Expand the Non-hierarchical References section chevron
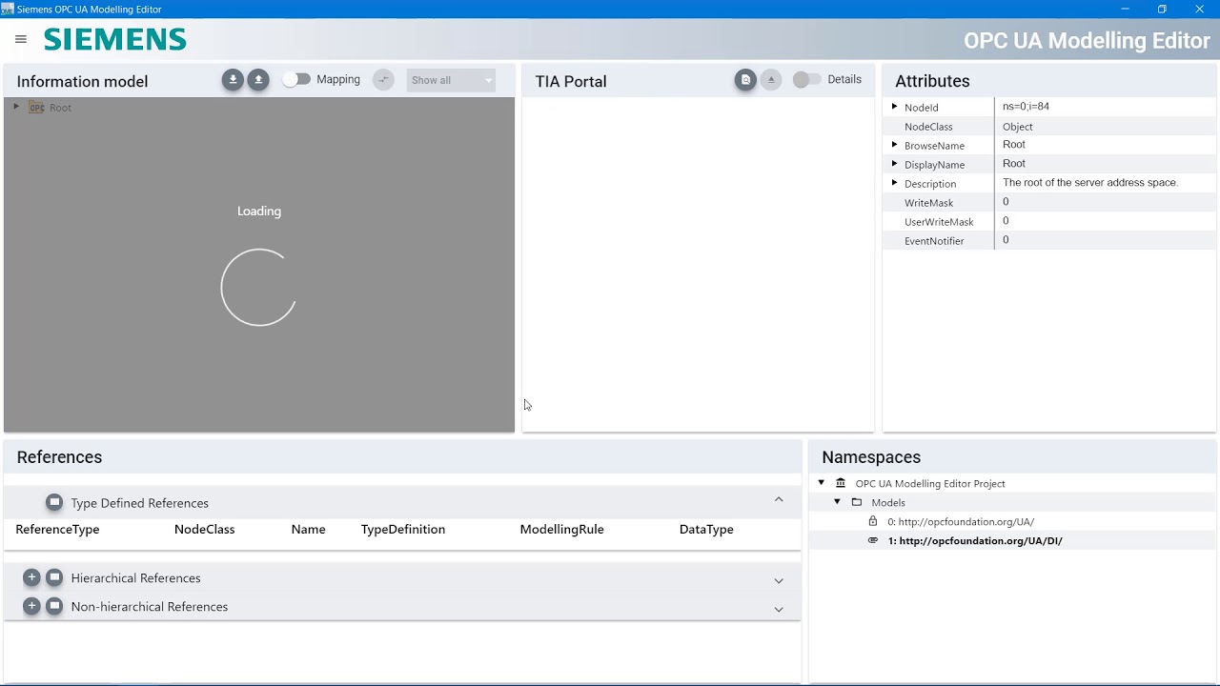The image size is (1220, 686). (x=779, y=609)
